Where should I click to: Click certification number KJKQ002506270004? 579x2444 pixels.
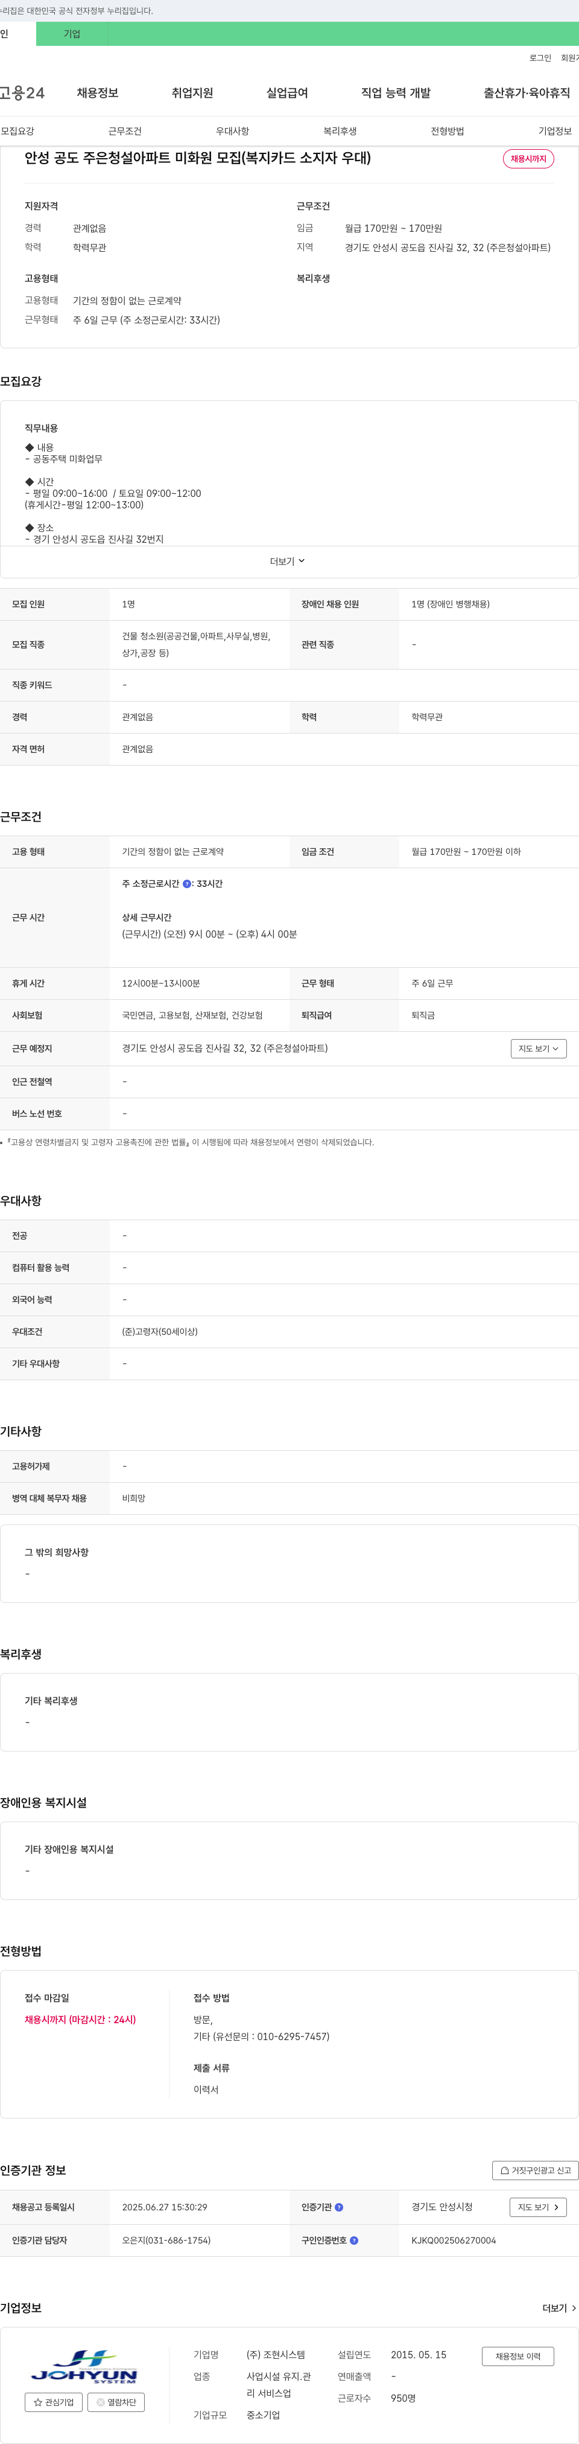[454, 2241]
